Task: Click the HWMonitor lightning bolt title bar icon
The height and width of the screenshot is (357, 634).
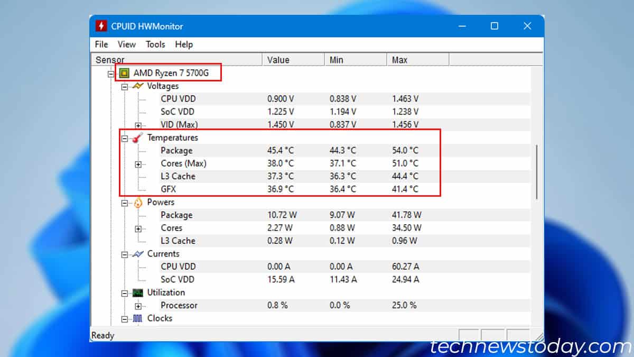Action: tap(101, 25)
